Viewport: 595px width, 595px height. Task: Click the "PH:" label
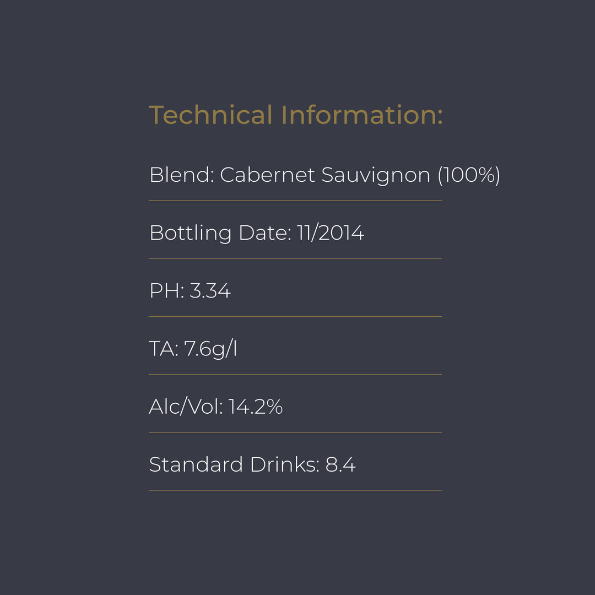[x=166, y=291]
